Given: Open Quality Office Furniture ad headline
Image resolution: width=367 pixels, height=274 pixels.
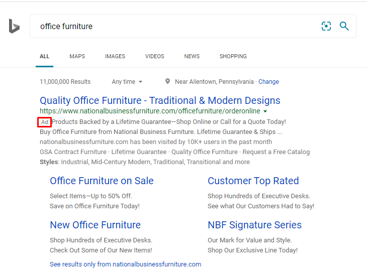Looking at the screenshot, I should pos(160,100).
